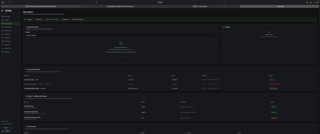Click the Corpus panel header icon
The image size is (320, 134).
coord(224,27)
